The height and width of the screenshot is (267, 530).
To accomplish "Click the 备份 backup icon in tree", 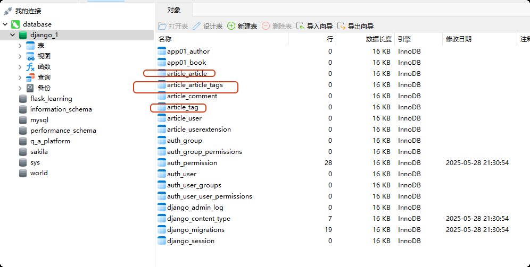I will tap(30, 88).
